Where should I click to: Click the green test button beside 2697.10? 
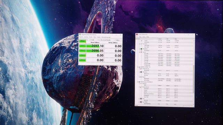point(82,46)
